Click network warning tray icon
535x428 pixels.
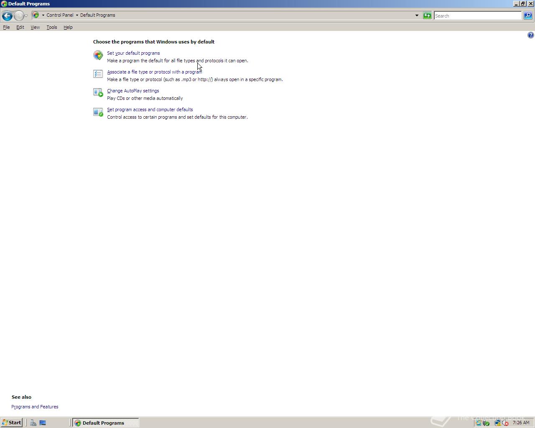click(497, 423)
